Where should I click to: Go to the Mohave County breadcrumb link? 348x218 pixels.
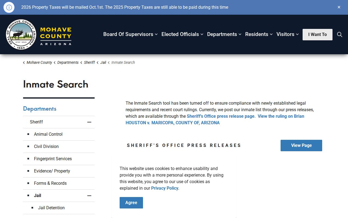tap(39, 62)
